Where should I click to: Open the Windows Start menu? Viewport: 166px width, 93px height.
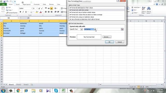3,91
